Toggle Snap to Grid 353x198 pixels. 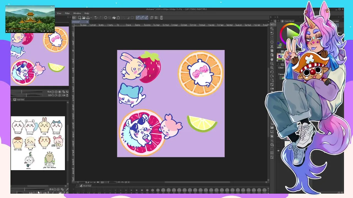146,18
